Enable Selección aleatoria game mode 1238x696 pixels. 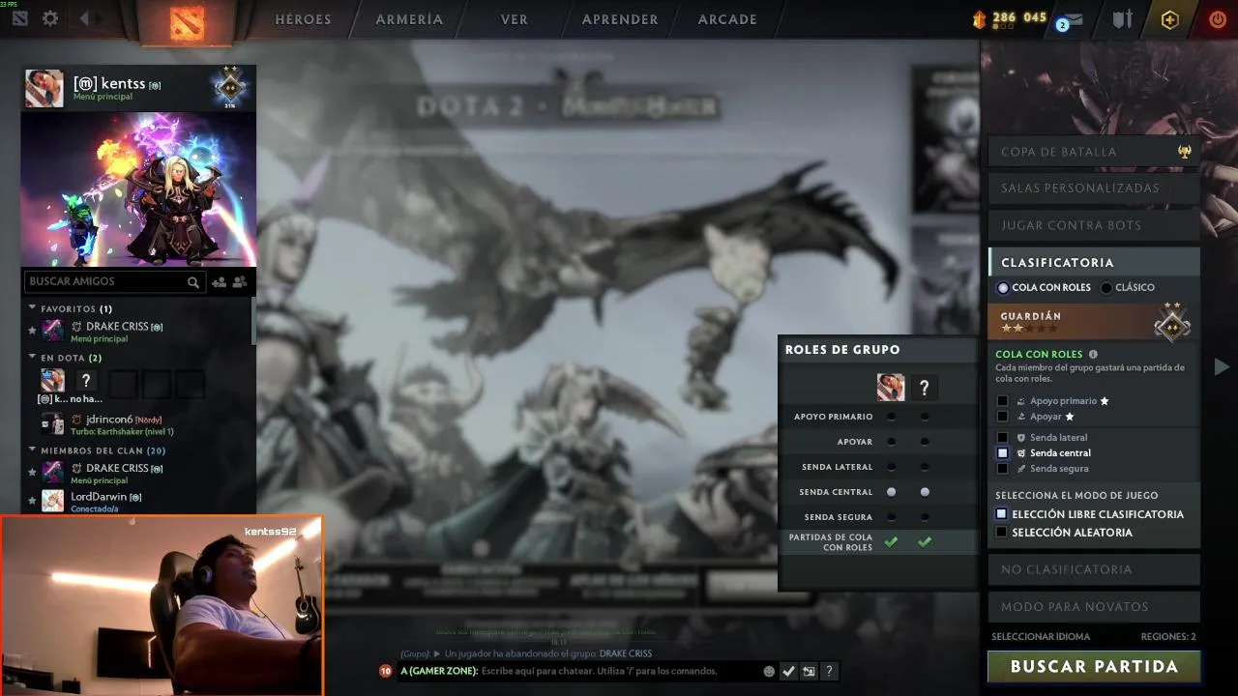1002,533
